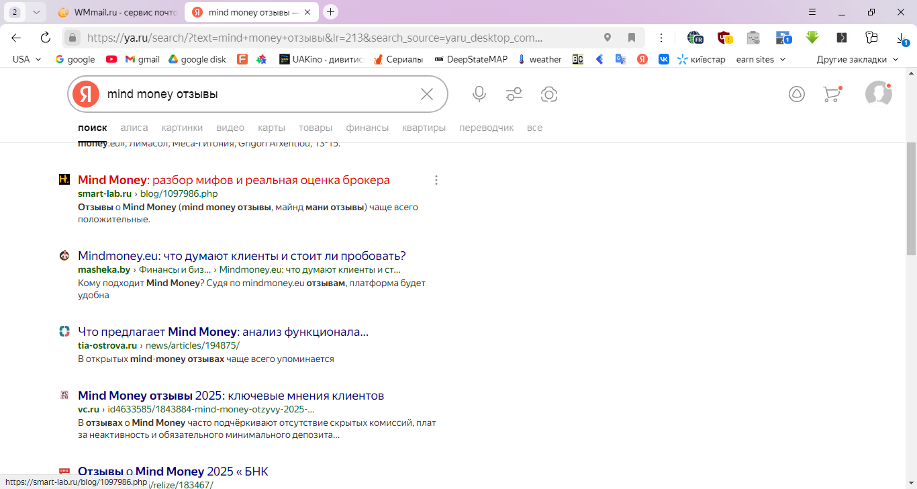Open the browser hamburger menu in title bar
Screen dimensions: 917x489
pos(812,12)
